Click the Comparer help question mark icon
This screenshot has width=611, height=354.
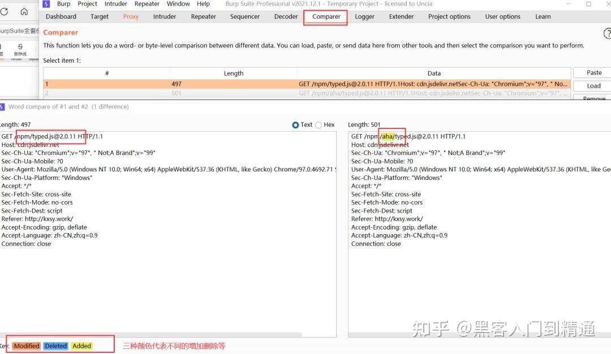coord(607,33)
